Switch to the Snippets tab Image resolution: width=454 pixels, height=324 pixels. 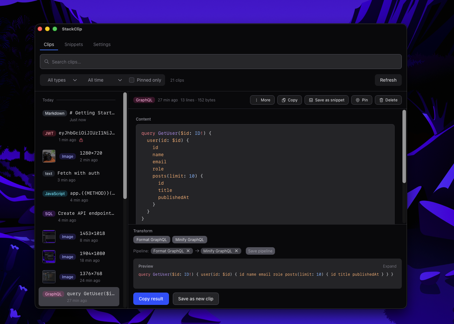click(74, 44)
